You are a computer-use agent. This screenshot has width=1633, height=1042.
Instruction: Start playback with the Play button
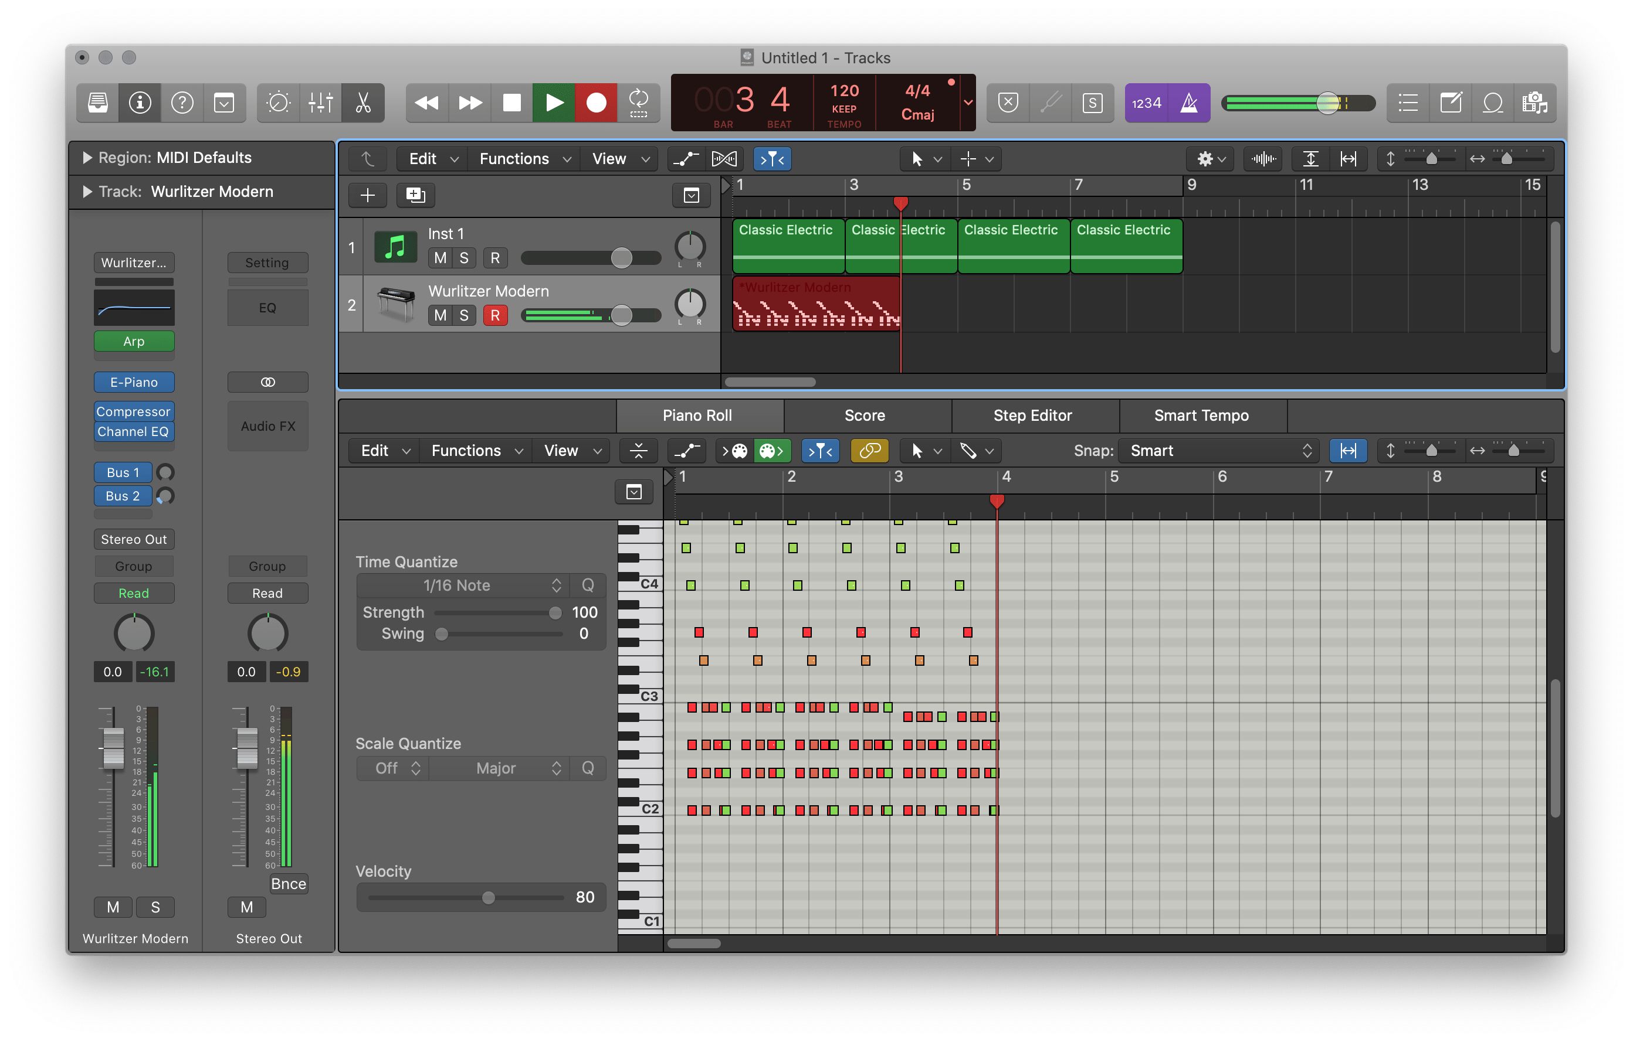tap(553, 103)
